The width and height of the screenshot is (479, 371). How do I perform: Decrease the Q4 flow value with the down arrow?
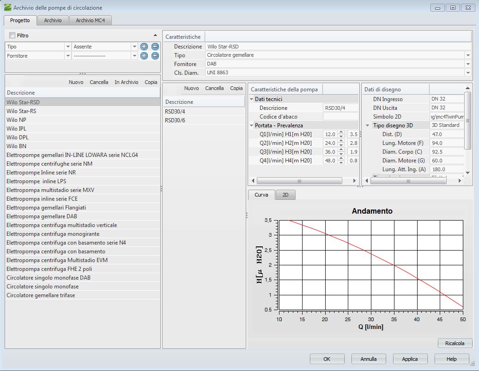[341, 162]
